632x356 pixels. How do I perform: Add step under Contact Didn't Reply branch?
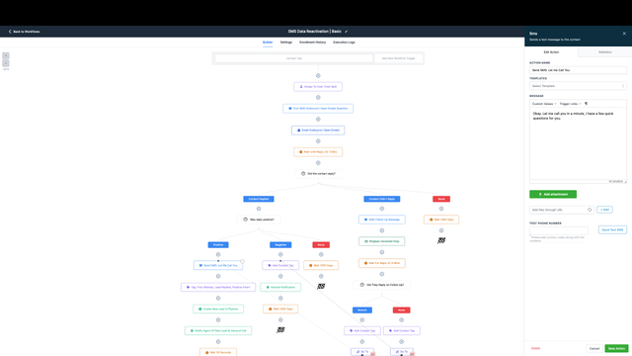coord(382,209)
